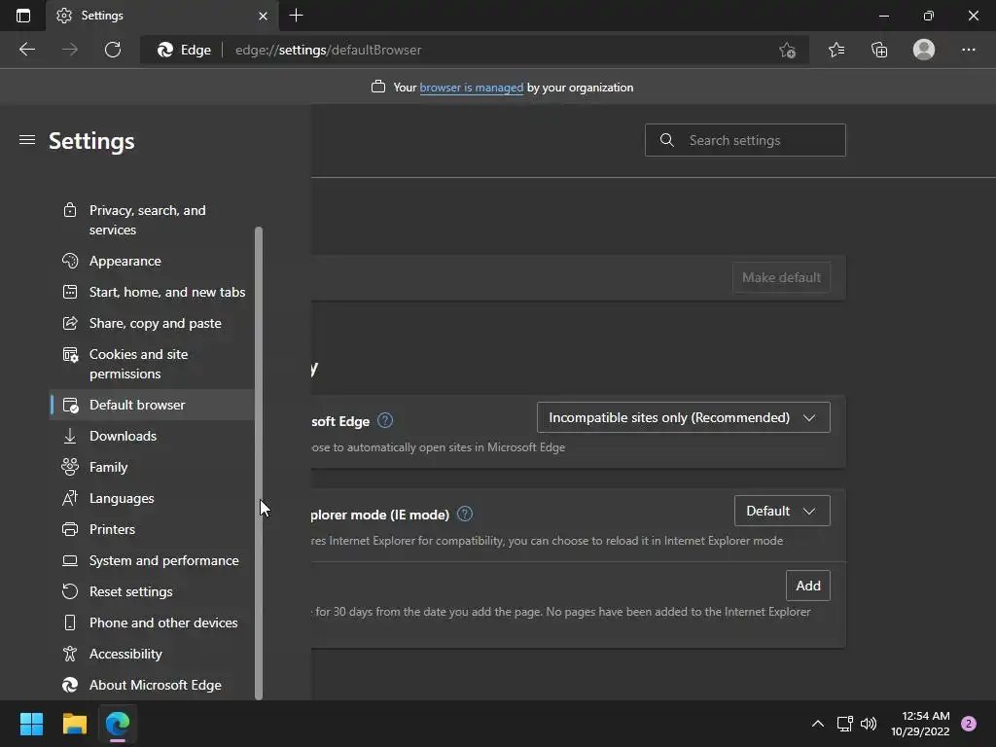Click the System and performance laptop icon
996x747 pixels.
[70, 561]
